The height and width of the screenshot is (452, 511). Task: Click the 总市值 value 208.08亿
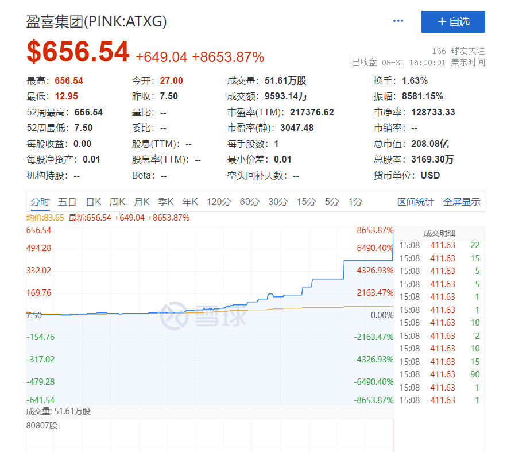pos(430,144)
